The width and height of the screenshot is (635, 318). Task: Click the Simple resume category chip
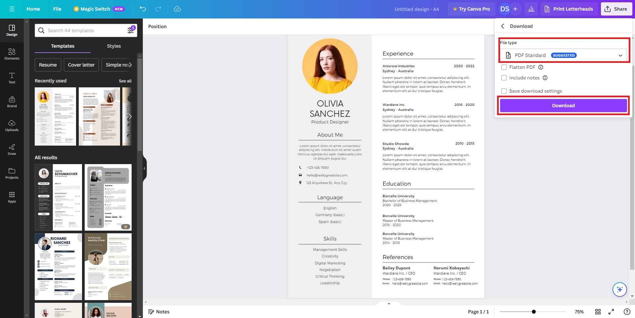[x=117, y=65]
